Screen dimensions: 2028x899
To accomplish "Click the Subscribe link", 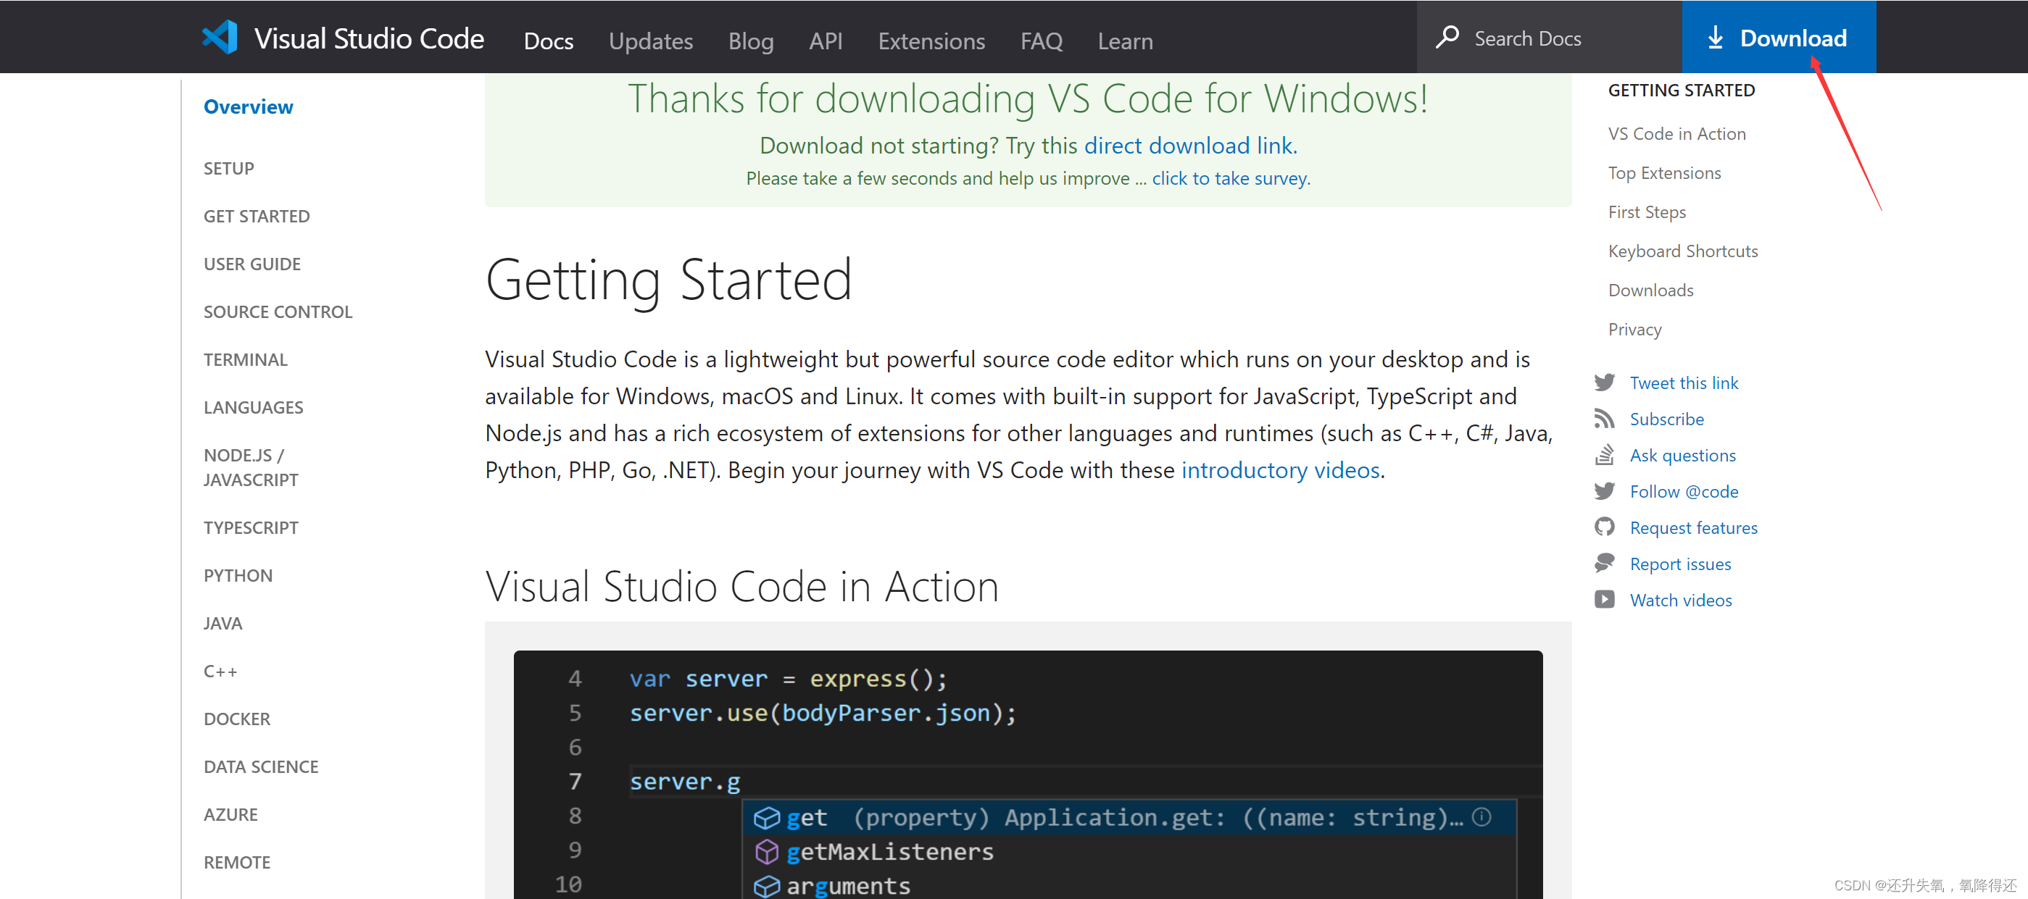I will [1666, 419].
